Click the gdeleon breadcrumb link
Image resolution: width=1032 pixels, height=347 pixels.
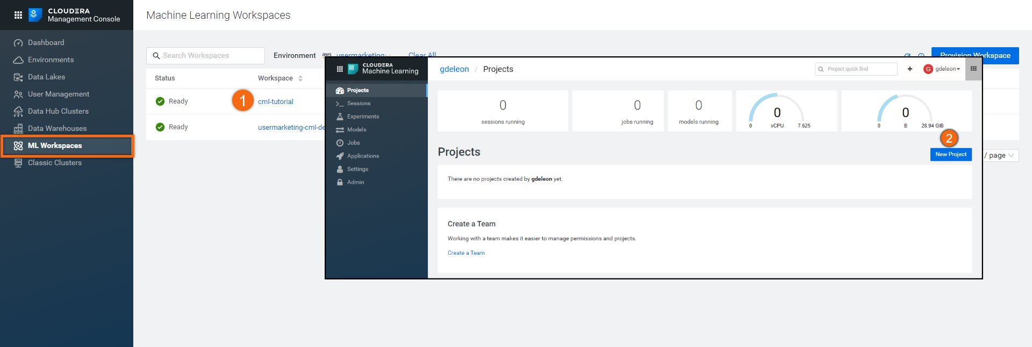(x=454, y=69)
